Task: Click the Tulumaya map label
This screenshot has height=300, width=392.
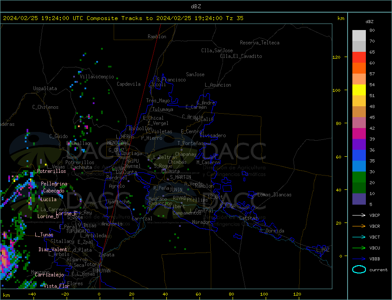Action: [163, 109]
